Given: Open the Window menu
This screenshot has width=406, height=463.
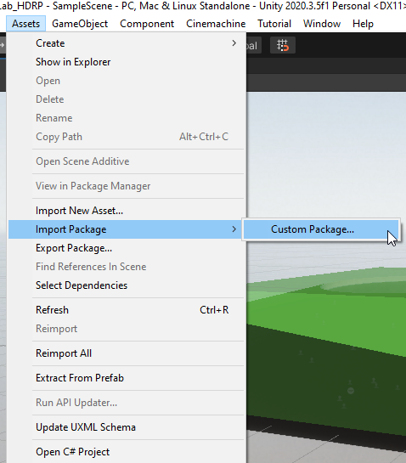Looking at the screenshot, I should (322, 24).
